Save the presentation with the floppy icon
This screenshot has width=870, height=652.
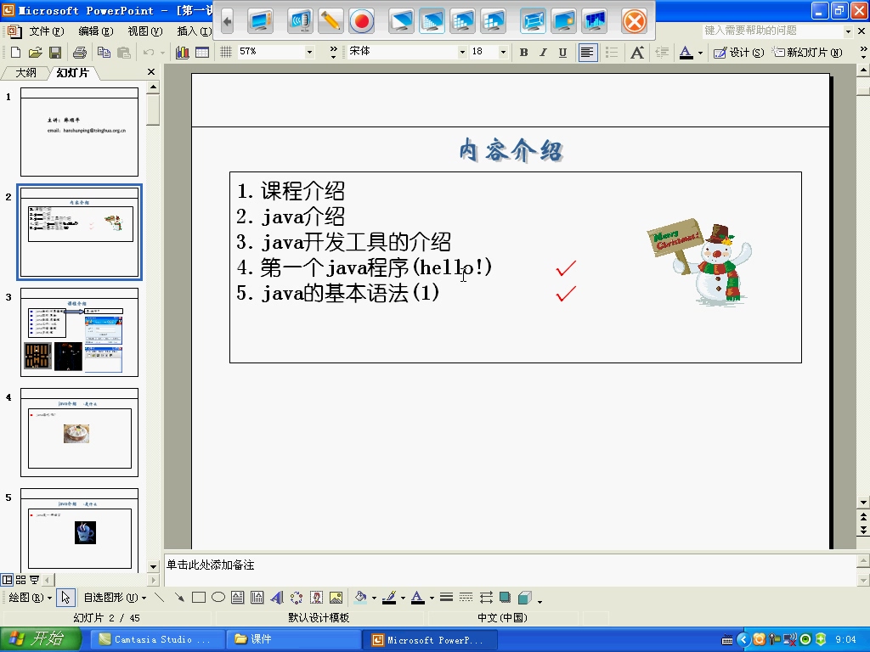[55, 52]
